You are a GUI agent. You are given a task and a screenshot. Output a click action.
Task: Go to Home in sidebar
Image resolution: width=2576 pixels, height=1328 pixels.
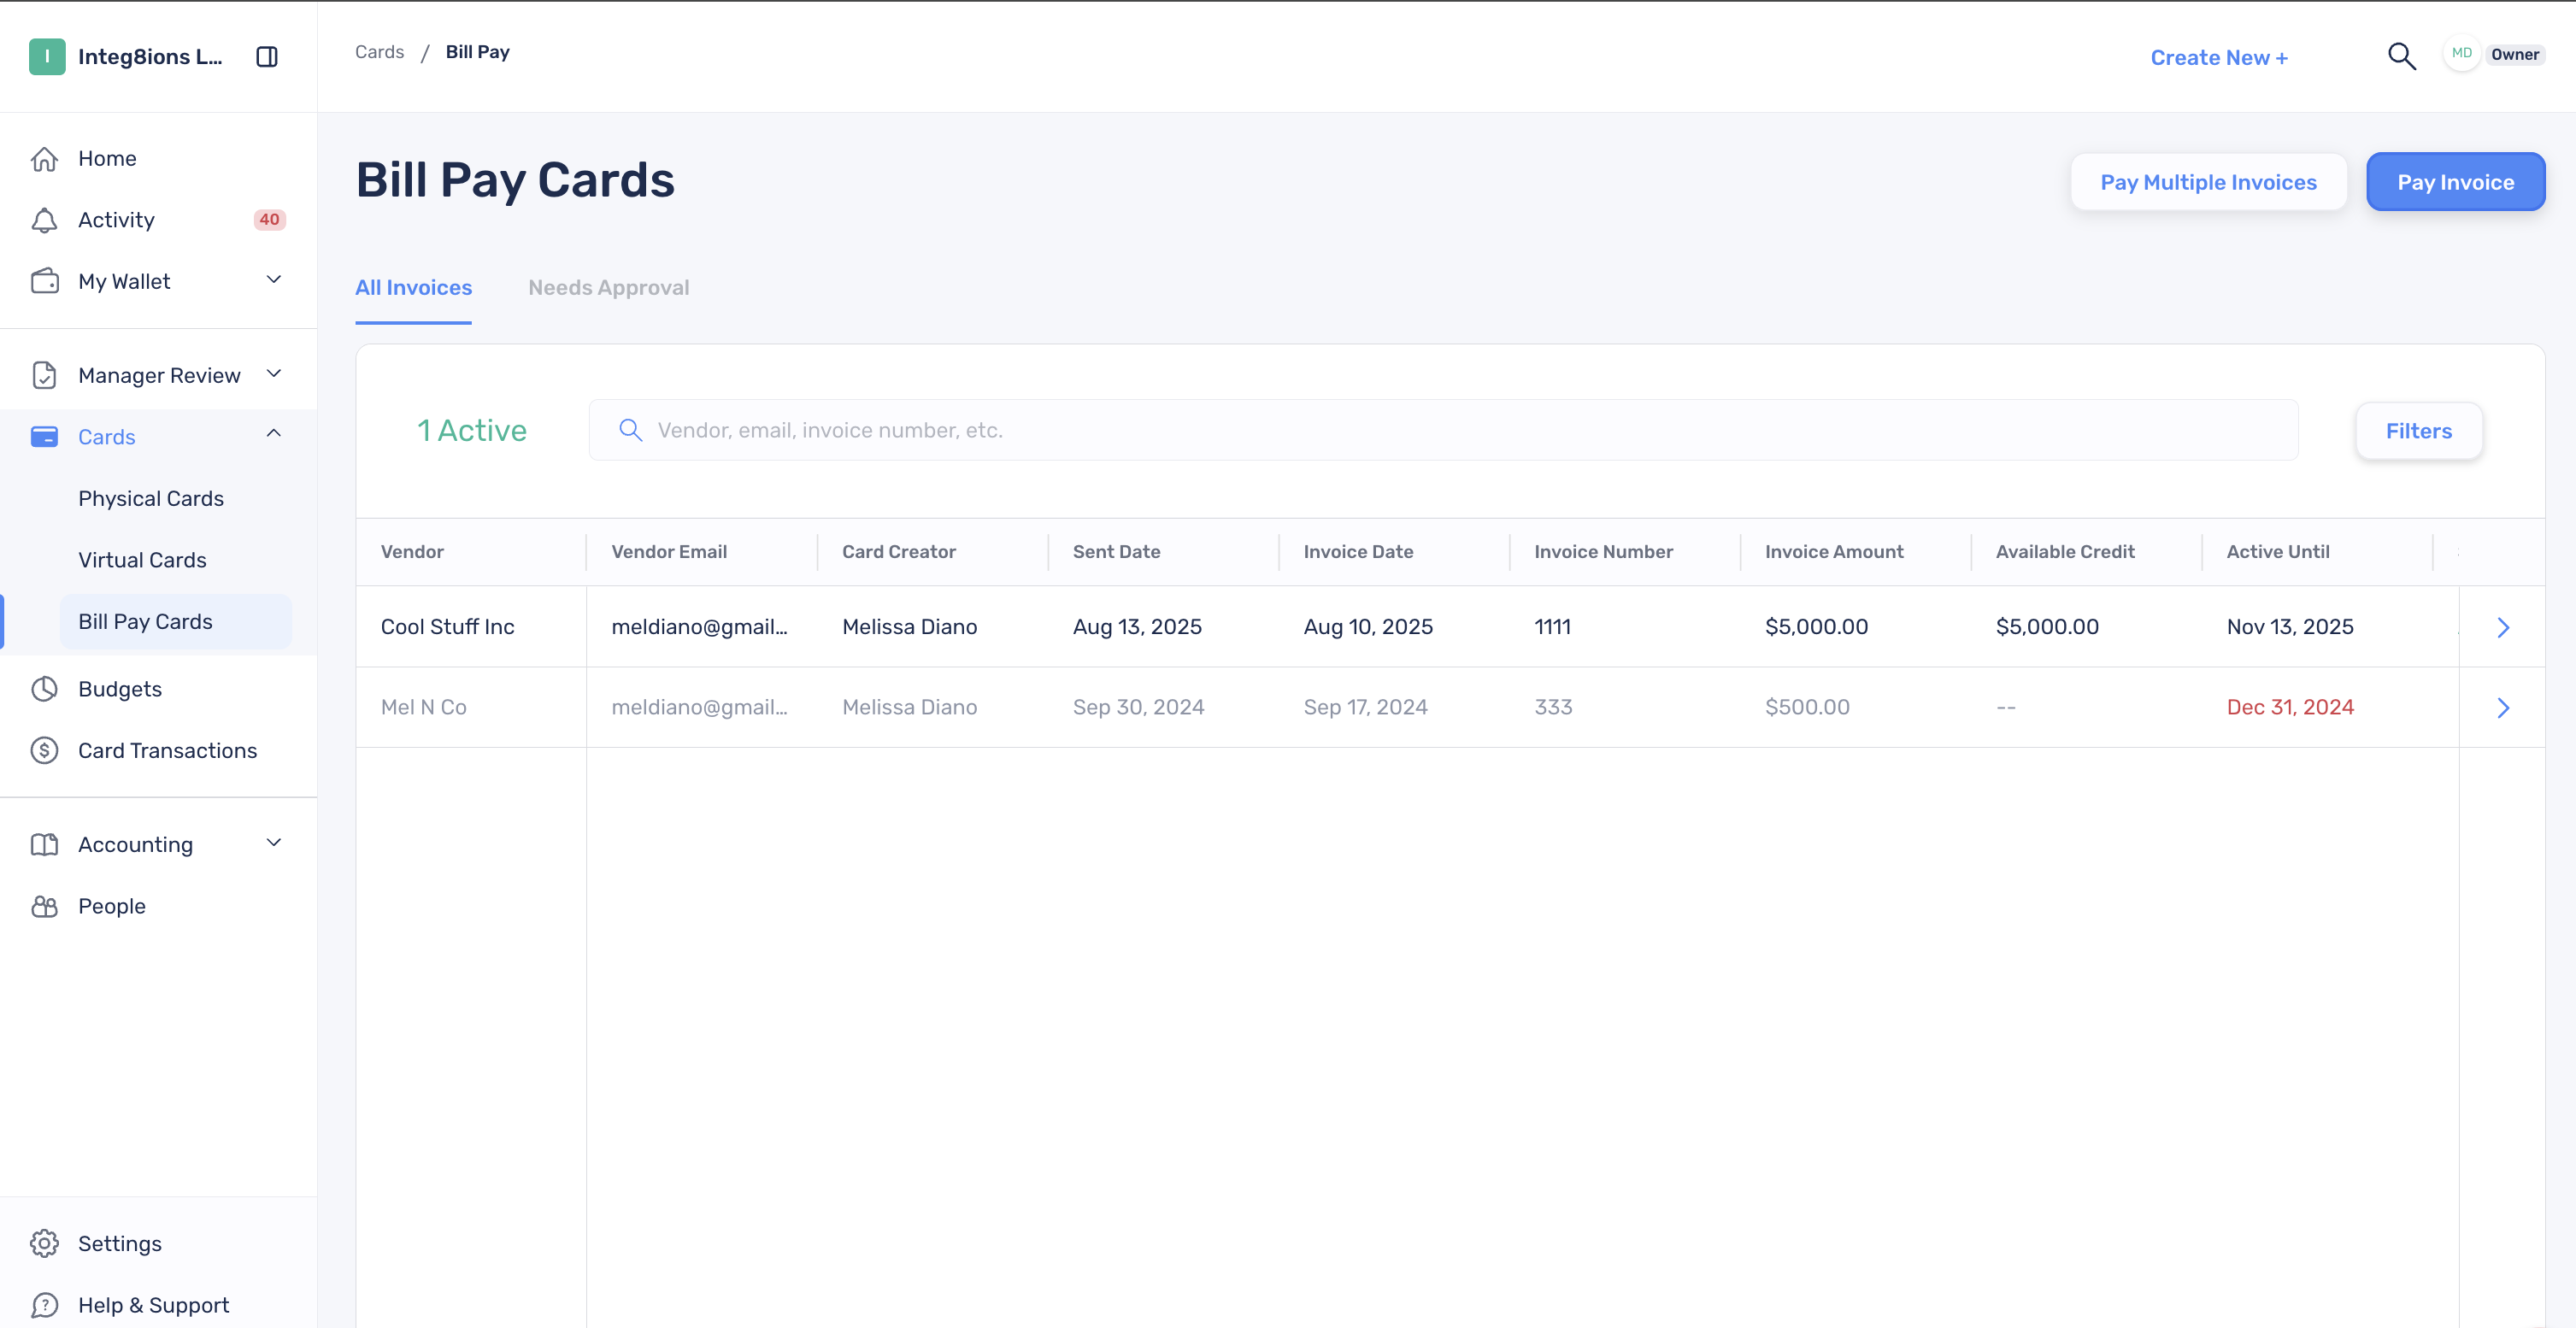(x=107, y=158)
